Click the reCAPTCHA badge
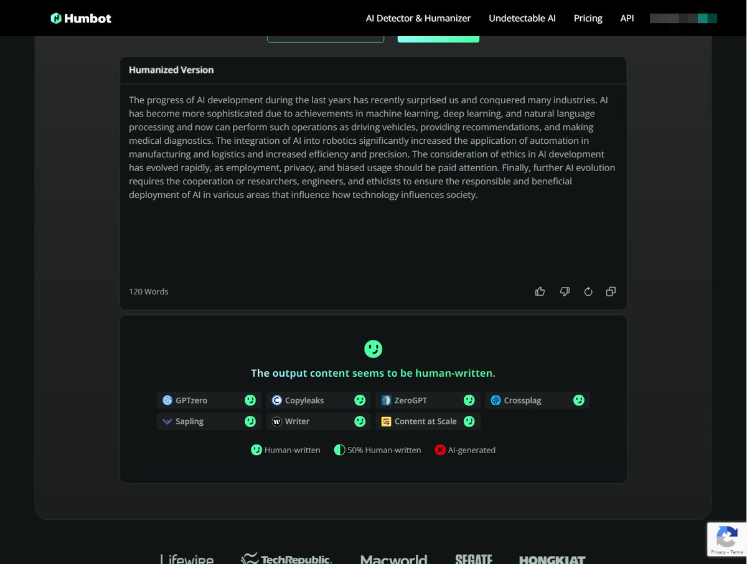 tap(726, 539)
